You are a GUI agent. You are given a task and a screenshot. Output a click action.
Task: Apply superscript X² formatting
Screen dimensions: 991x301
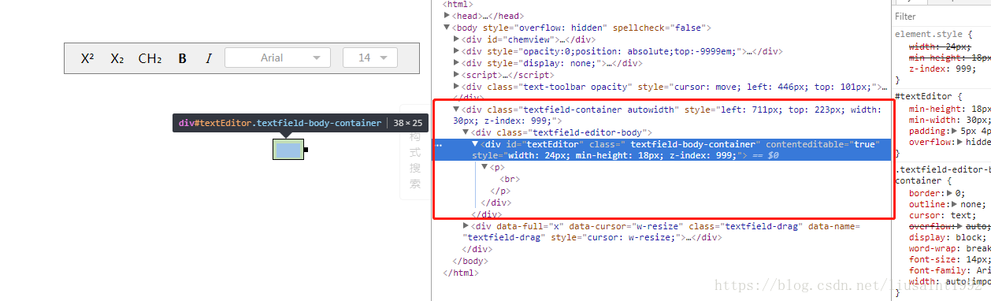click(87, 58)
